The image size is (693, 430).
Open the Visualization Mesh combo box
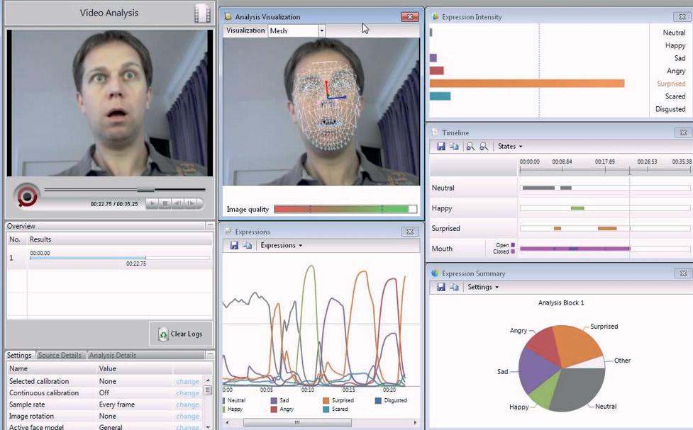296,30
